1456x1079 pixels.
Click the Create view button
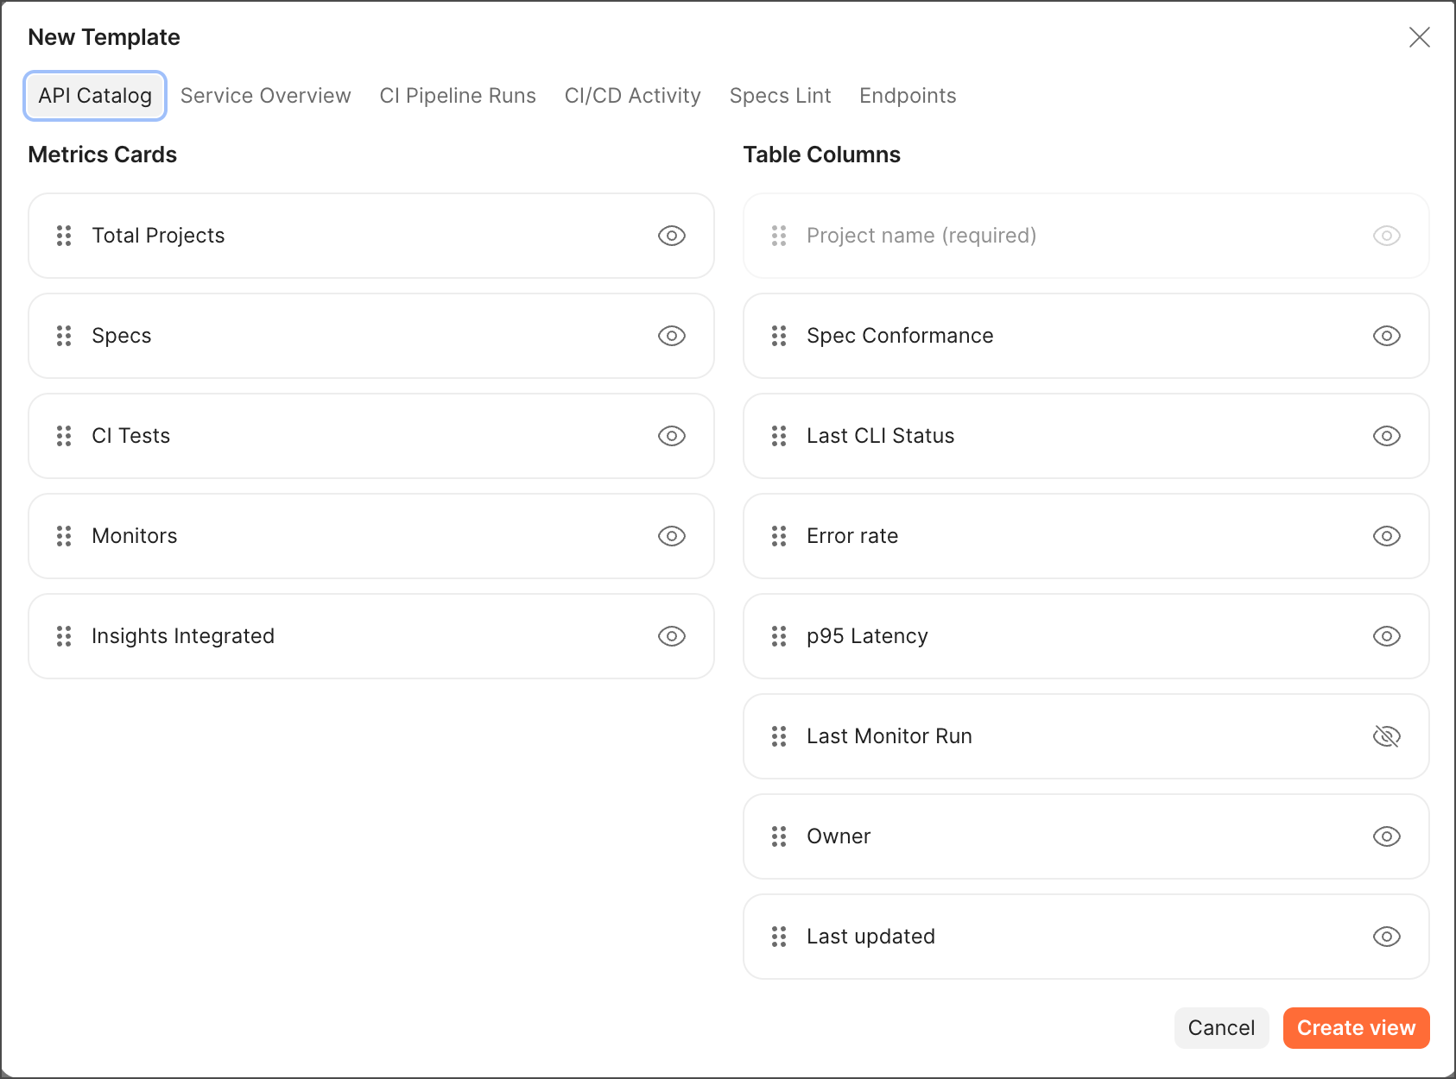pyautogui.click(x=1356, y=1028)
